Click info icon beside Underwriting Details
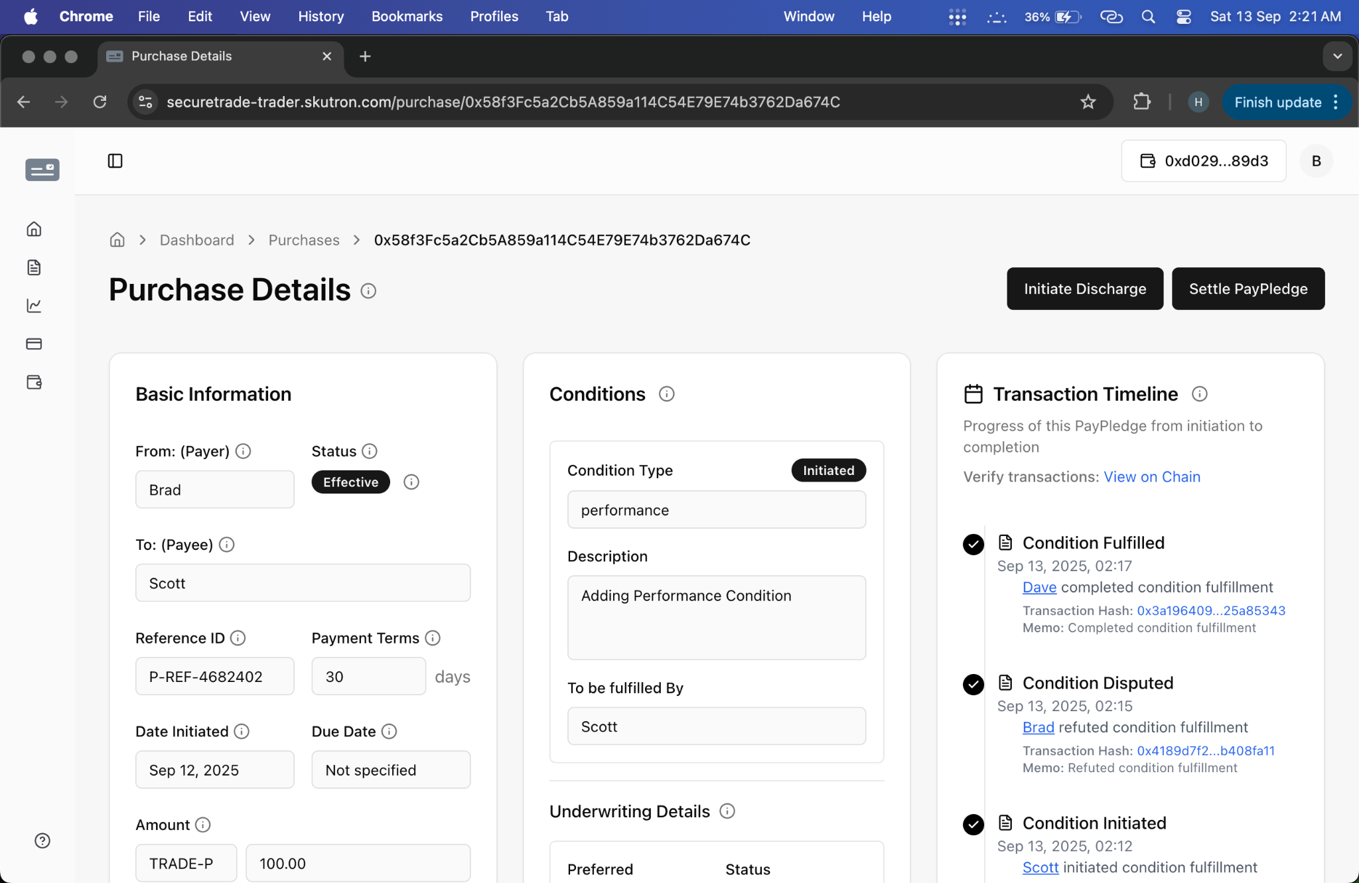The image size is (1359, 883). coord(727,811)
